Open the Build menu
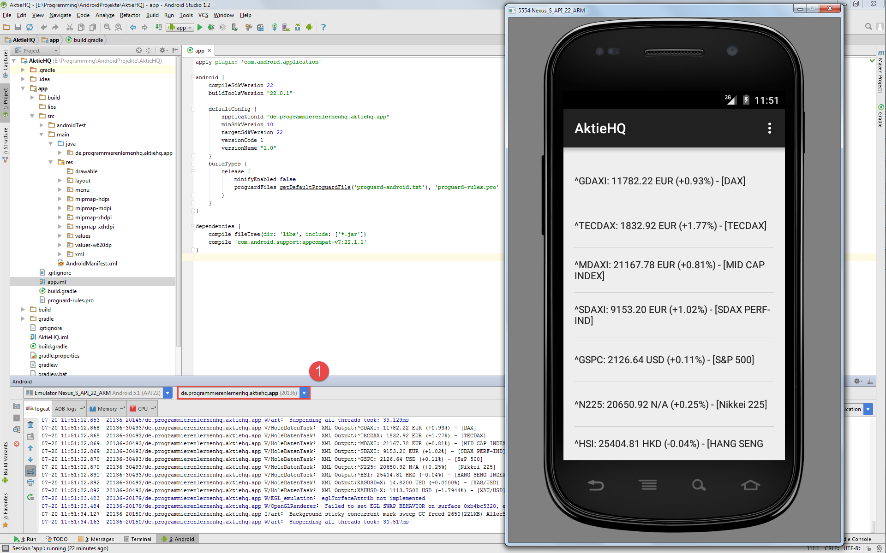886x553 pixels. coord(152,15)
